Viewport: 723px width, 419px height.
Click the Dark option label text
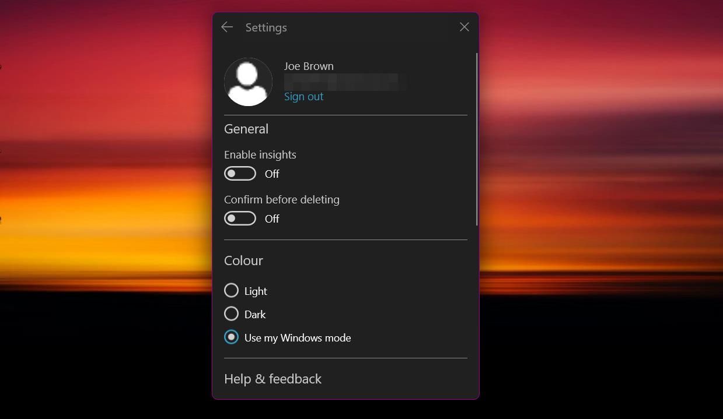255,314
